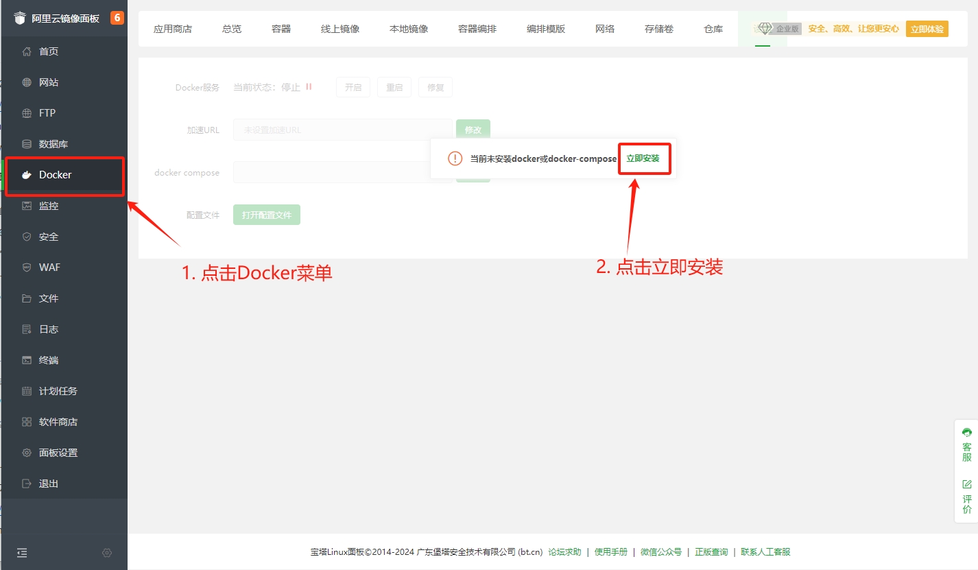Open the floating 客服 customer service icon
This screenshot has height=570, width=978.
[x=966, y=432]
